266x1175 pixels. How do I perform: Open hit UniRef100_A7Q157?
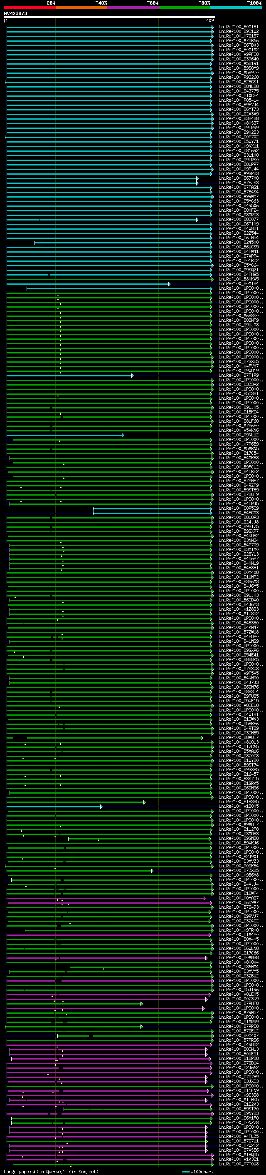239,36
